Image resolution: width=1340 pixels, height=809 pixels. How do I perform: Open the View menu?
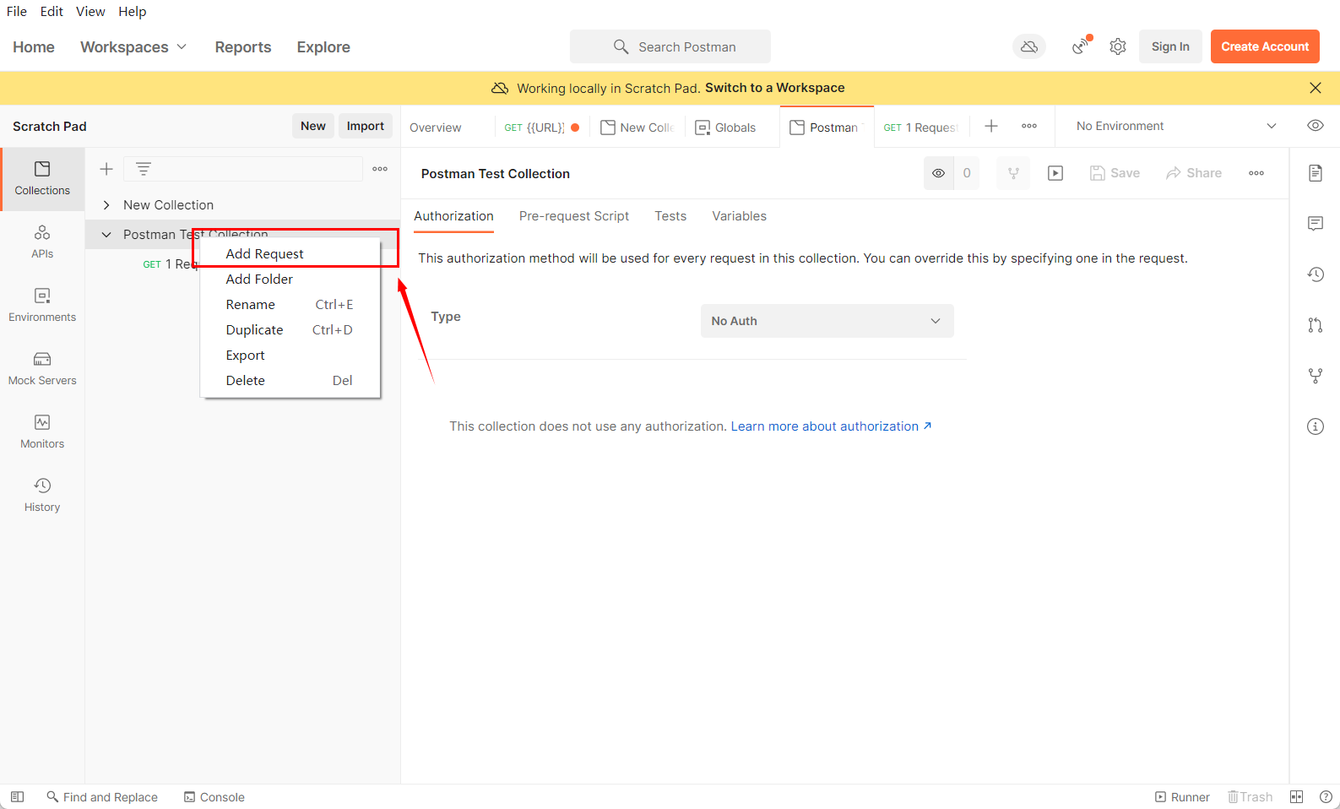(x=90, y=11)
